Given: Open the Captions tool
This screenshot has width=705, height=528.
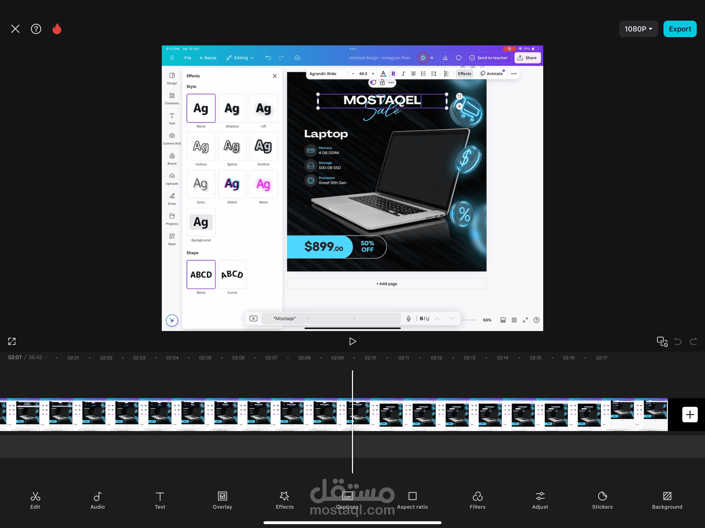Looking at the screenshot, I should pos(347,500).
